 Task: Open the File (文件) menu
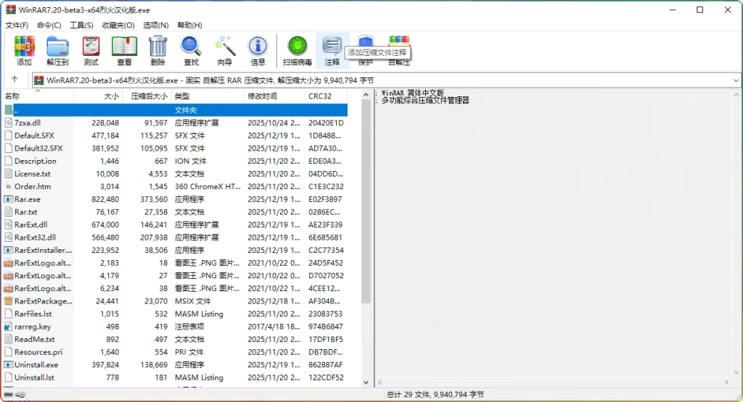coord(17,25)
